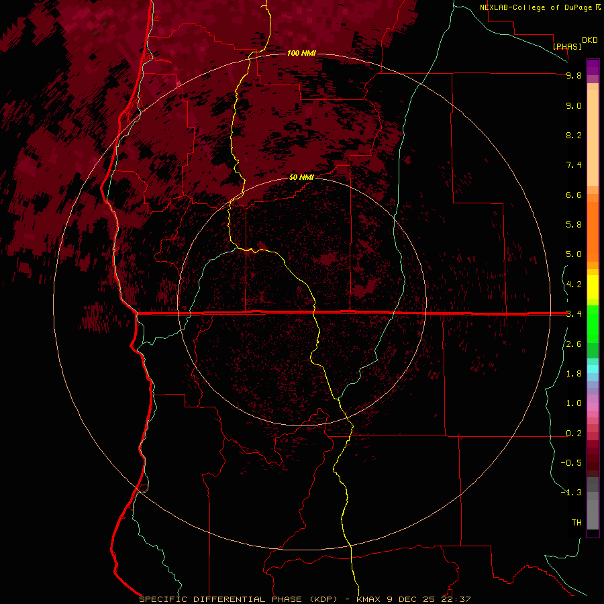The height and width of the screenshot is (604, 604).
Task: Click the TH threshold label
Action: [x=576, y=523]
